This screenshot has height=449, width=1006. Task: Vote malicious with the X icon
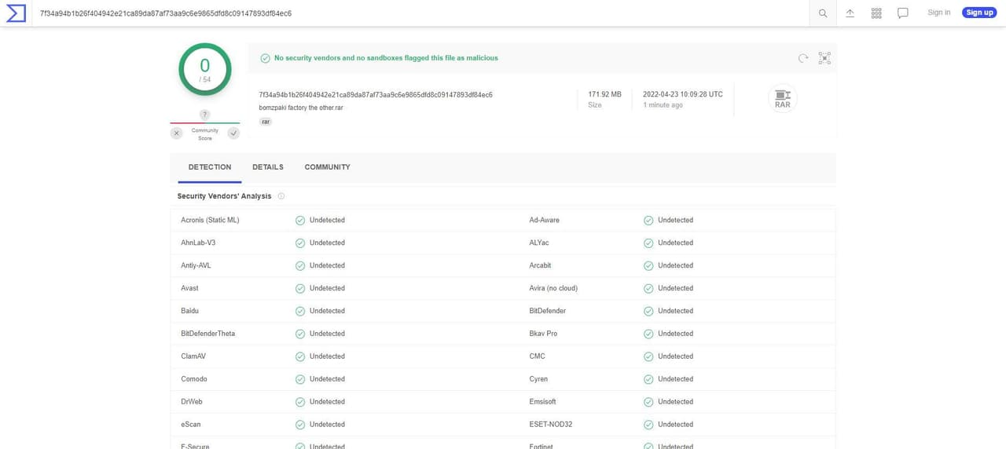[176, 133]
